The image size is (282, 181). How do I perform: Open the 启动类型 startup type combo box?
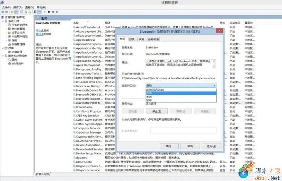tap(181, 85)
